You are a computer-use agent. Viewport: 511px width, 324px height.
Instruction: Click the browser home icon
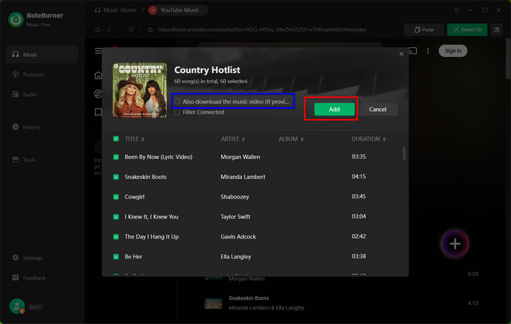[97, 30]
